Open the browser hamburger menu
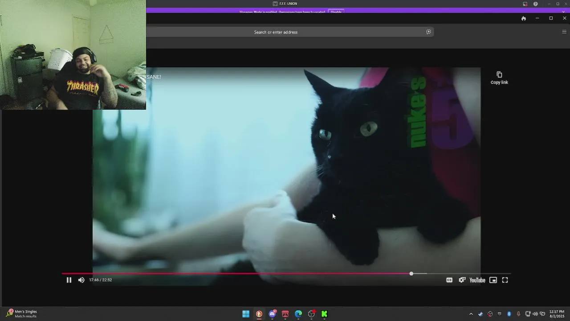The height and width of the screenshot is (321, 570). [x=564, y=32]
